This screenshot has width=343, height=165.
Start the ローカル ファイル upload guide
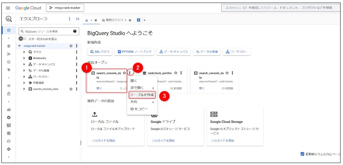[103, 141]
